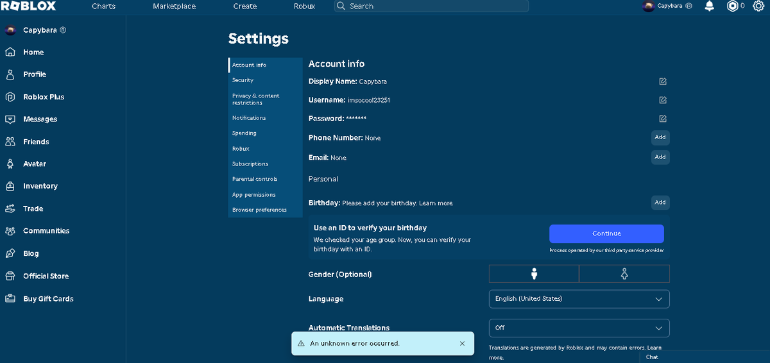This screenshot has width=770, height=363.
Task: Select the Browser preferences tab
Action: (266, 210)
